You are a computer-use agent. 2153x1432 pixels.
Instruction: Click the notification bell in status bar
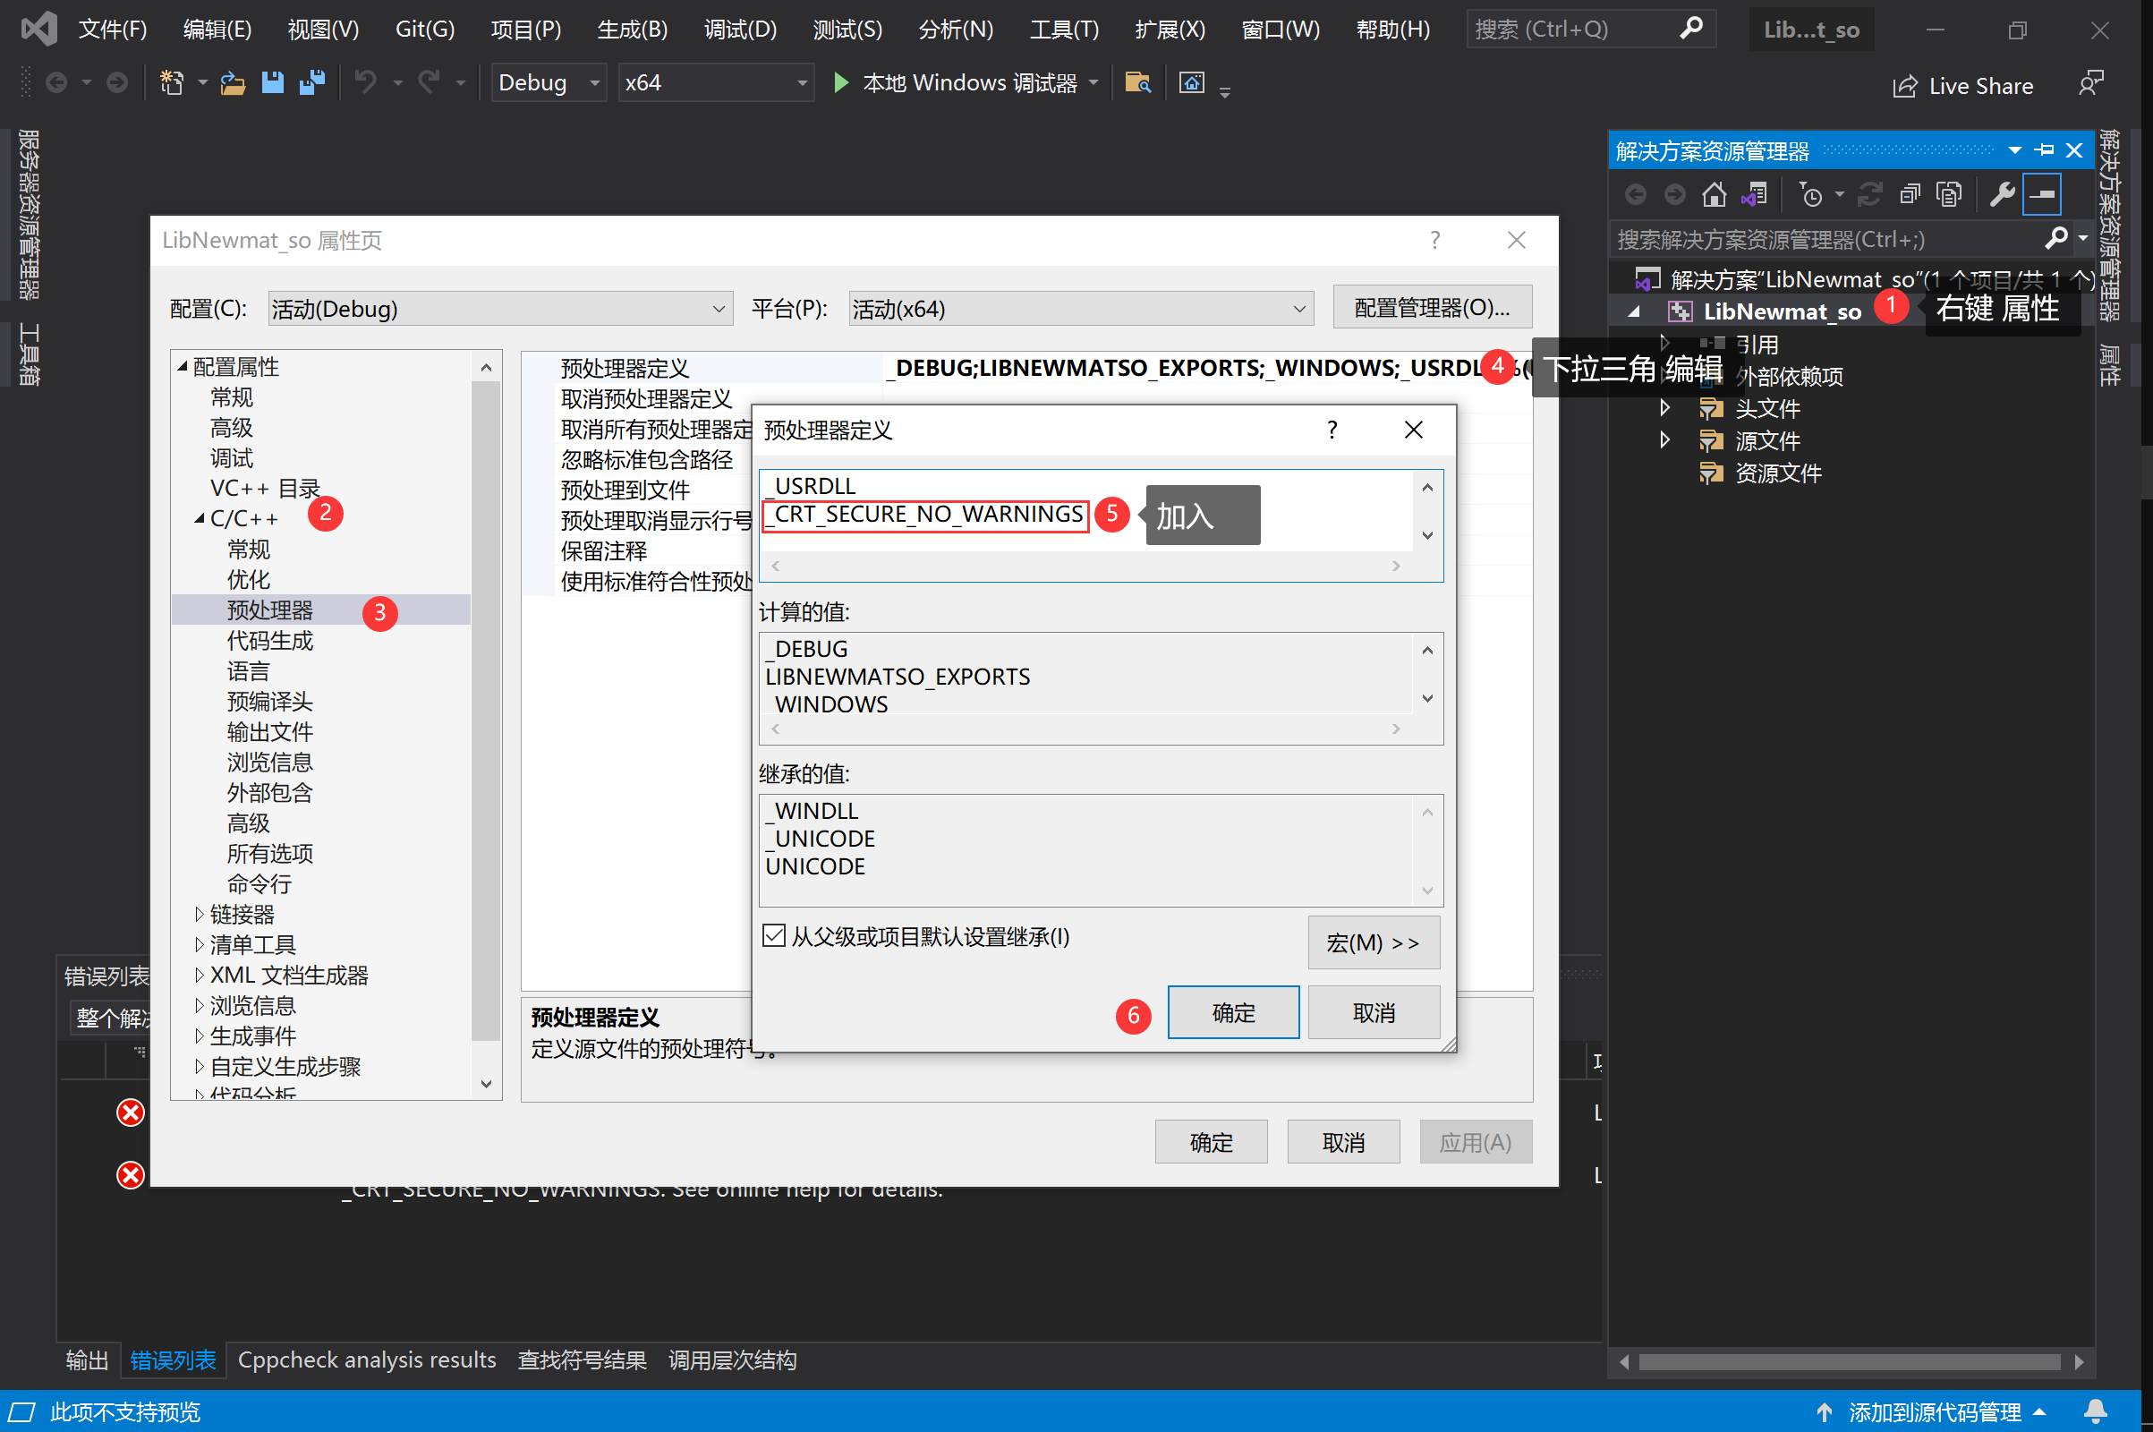click(x=2096, y=1411)
